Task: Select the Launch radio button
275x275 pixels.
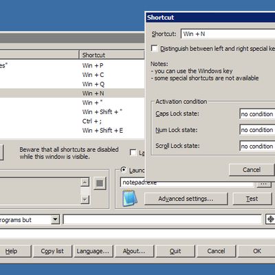Action: pos(124,170)
